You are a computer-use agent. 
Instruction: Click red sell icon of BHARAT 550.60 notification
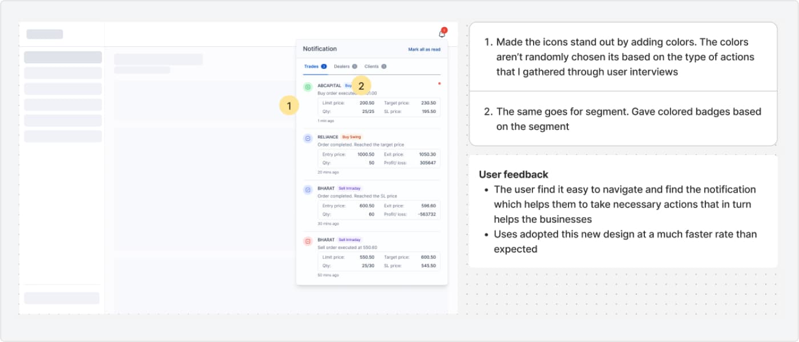click(308, 242)
